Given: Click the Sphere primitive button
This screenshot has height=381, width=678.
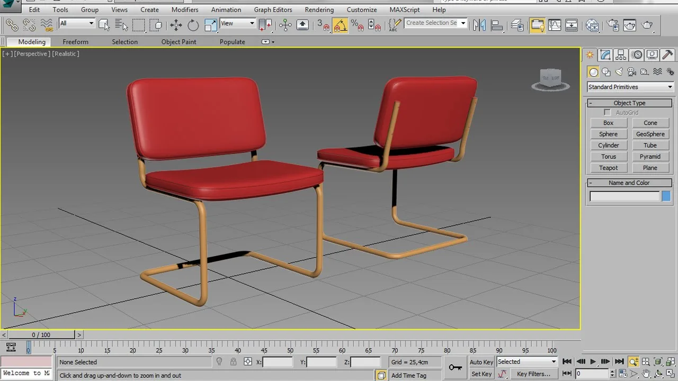Looking at the screenshot, I should [609, 134].
